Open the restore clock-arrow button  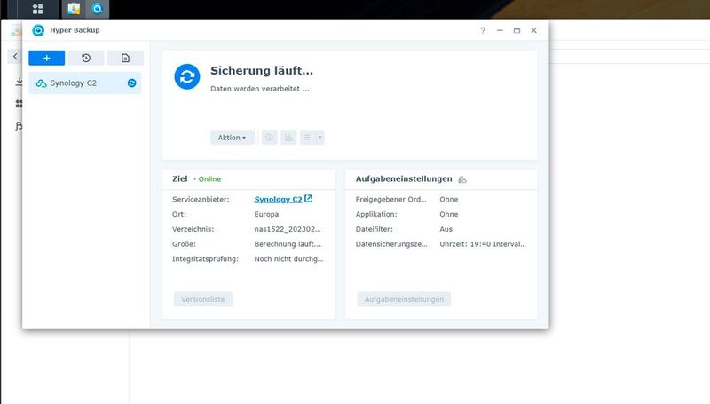tap(86, 58)
